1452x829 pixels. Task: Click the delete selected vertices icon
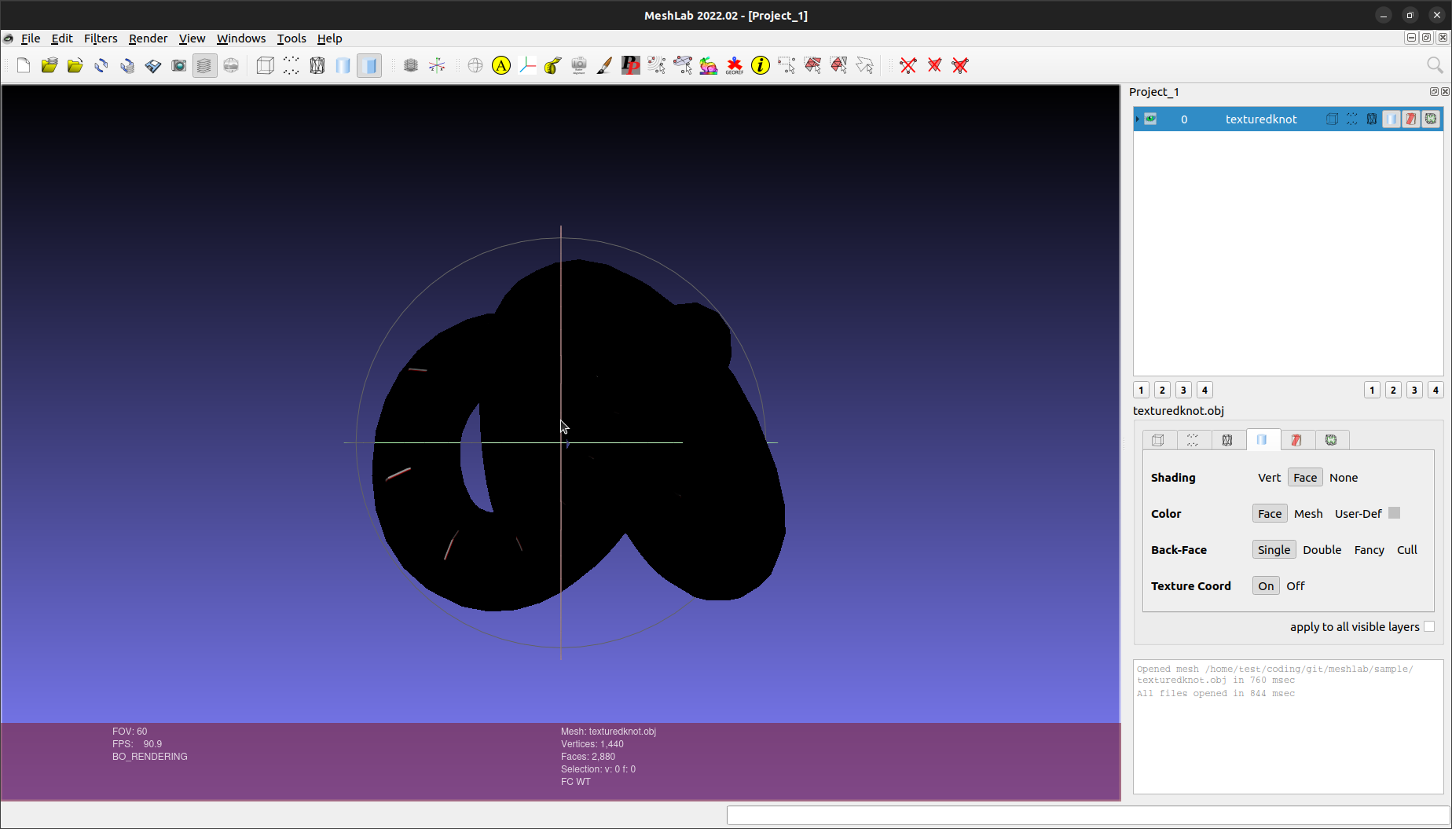(908, 65)
